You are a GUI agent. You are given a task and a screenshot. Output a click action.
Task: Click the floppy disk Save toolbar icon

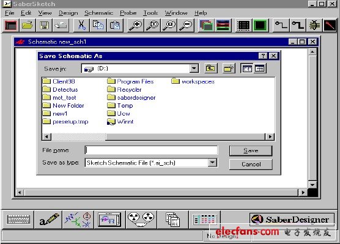pos(44,25)
